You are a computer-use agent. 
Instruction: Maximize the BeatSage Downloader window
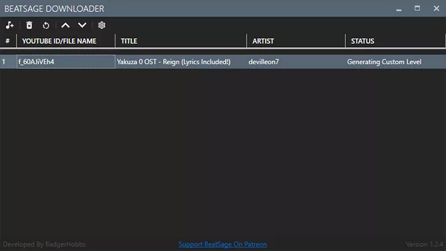tap(417, 8)
